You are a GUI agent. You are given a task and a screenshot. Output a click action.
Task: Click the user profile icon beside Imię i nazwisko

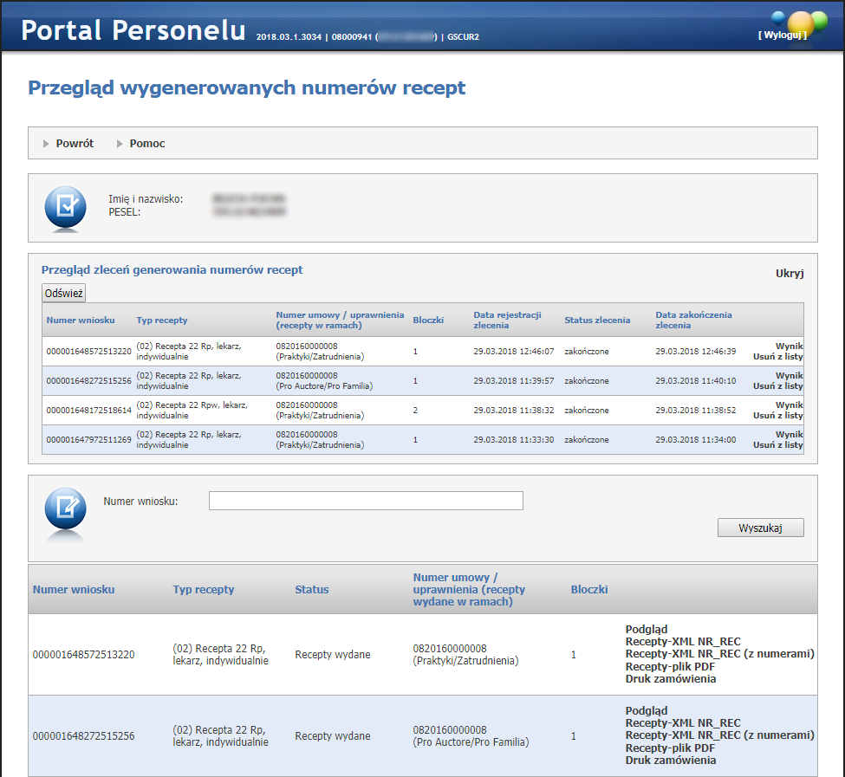(65, 208)
